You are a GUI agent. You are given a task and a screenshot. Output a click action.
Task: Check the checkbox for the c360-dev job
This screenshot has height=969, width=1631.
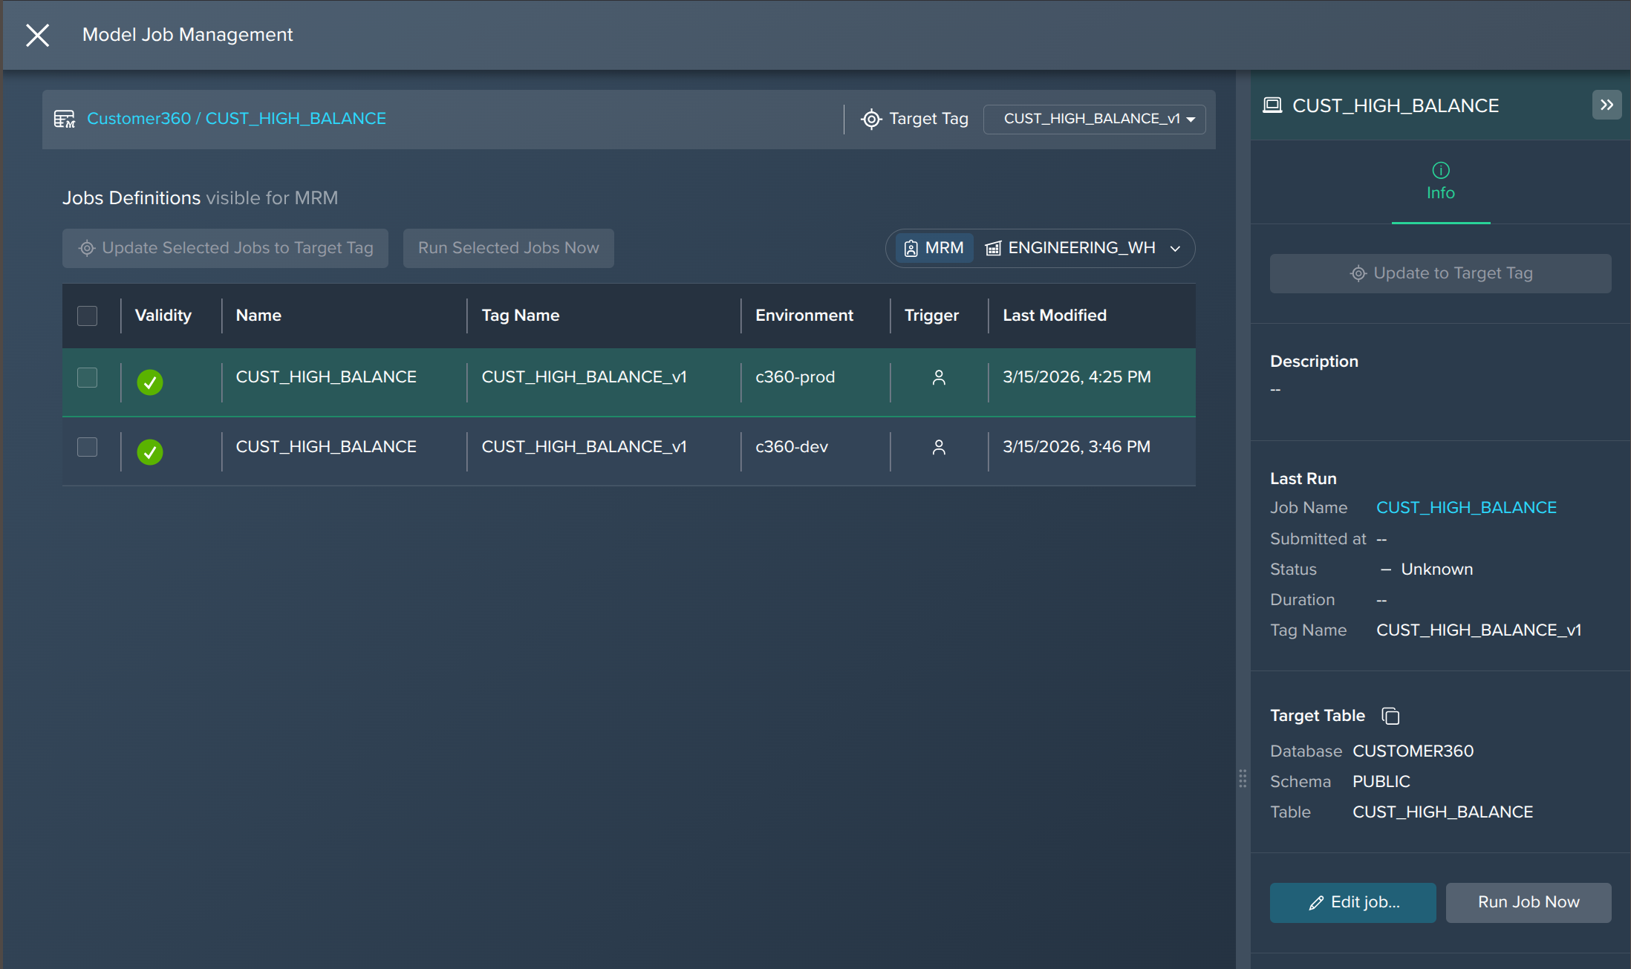(x=87, y=446)
